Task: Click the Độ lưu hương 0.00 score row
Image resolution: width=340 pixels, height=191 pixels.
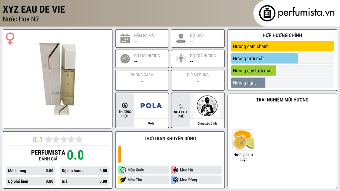Action: coord(84,171)
